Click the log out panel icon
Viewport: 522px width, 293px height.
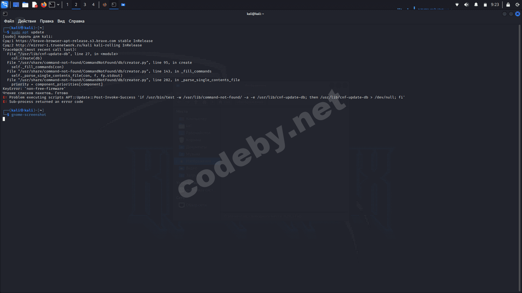click(x=517, y=5)
